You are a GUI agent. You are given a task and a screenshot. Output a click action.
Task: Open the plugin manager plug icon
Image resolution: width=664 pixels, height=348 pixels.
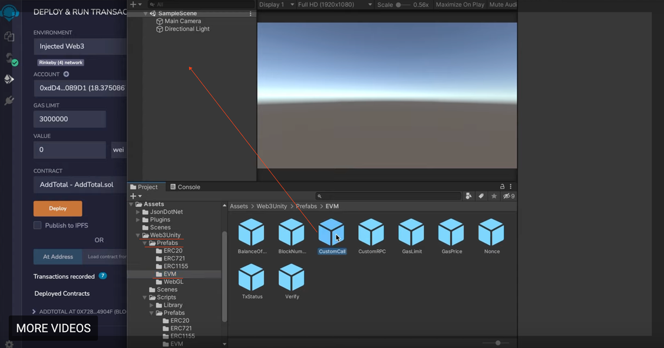coord(9,101)
